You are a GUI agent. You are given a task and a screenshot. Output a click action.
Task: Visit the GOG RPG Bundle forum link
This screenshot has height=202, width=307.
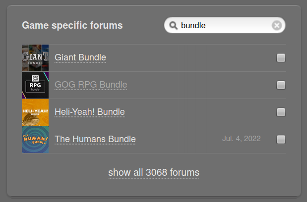(91, 85)
